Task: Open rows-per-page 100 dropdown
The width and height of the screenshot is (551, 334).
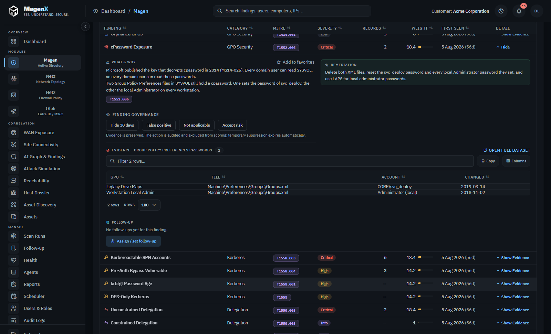Action: 149,205
